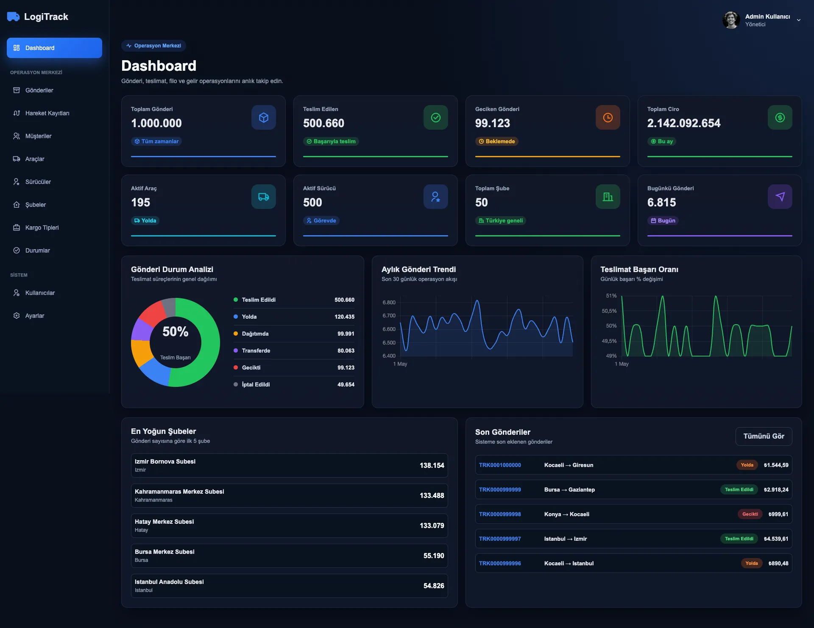Image resolution: width=814 pixels, height=628 pixels.
Task: Open tracking link TRK0000999999
Action: (500, 490)
